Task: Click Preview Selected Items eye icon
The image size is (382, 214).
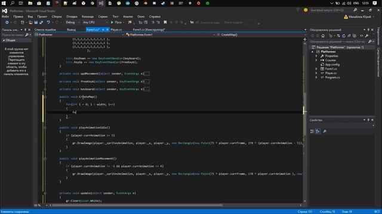Action: [x=362, y=36]
